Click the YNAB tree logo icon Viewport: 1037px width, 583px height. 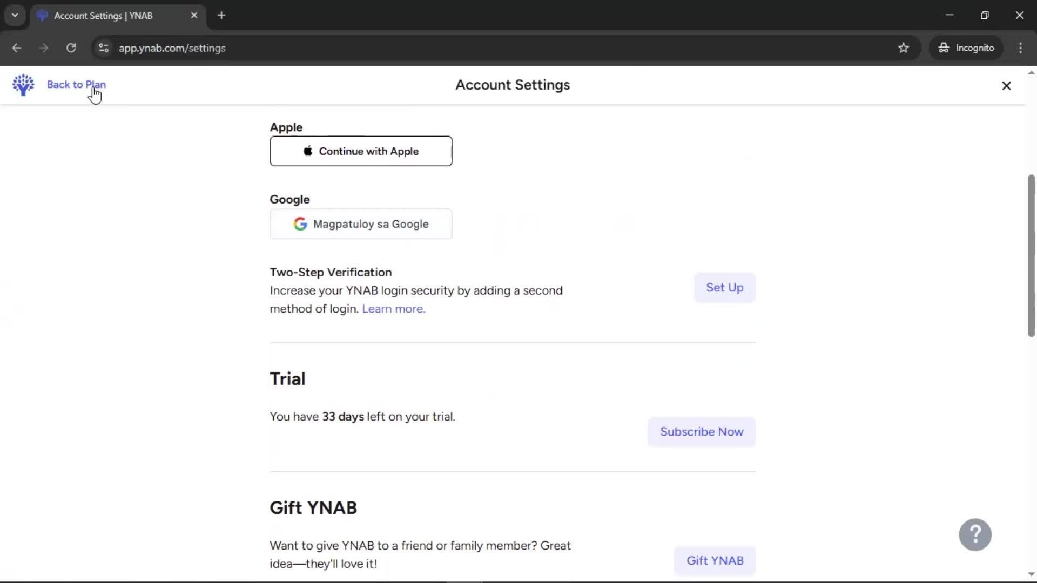click(23, 85)
